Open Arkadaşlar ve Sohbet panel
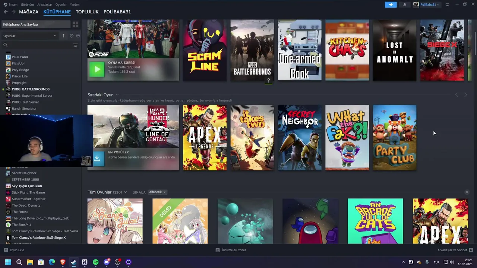The image size is (477, 268). [455, 250]
